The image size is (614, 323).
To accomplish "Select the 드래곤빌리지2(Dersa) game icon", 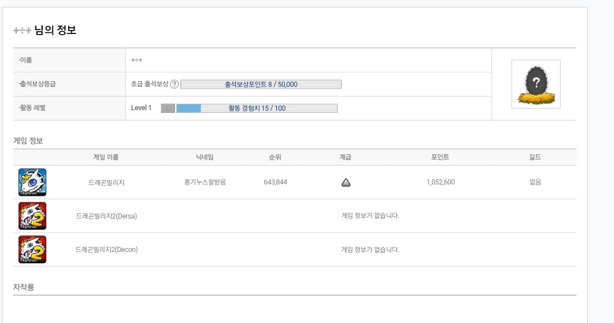I will pos(32,216).
